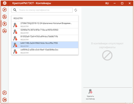Refresh the container list
Screen dimensions: 134x104
[76, 10]
